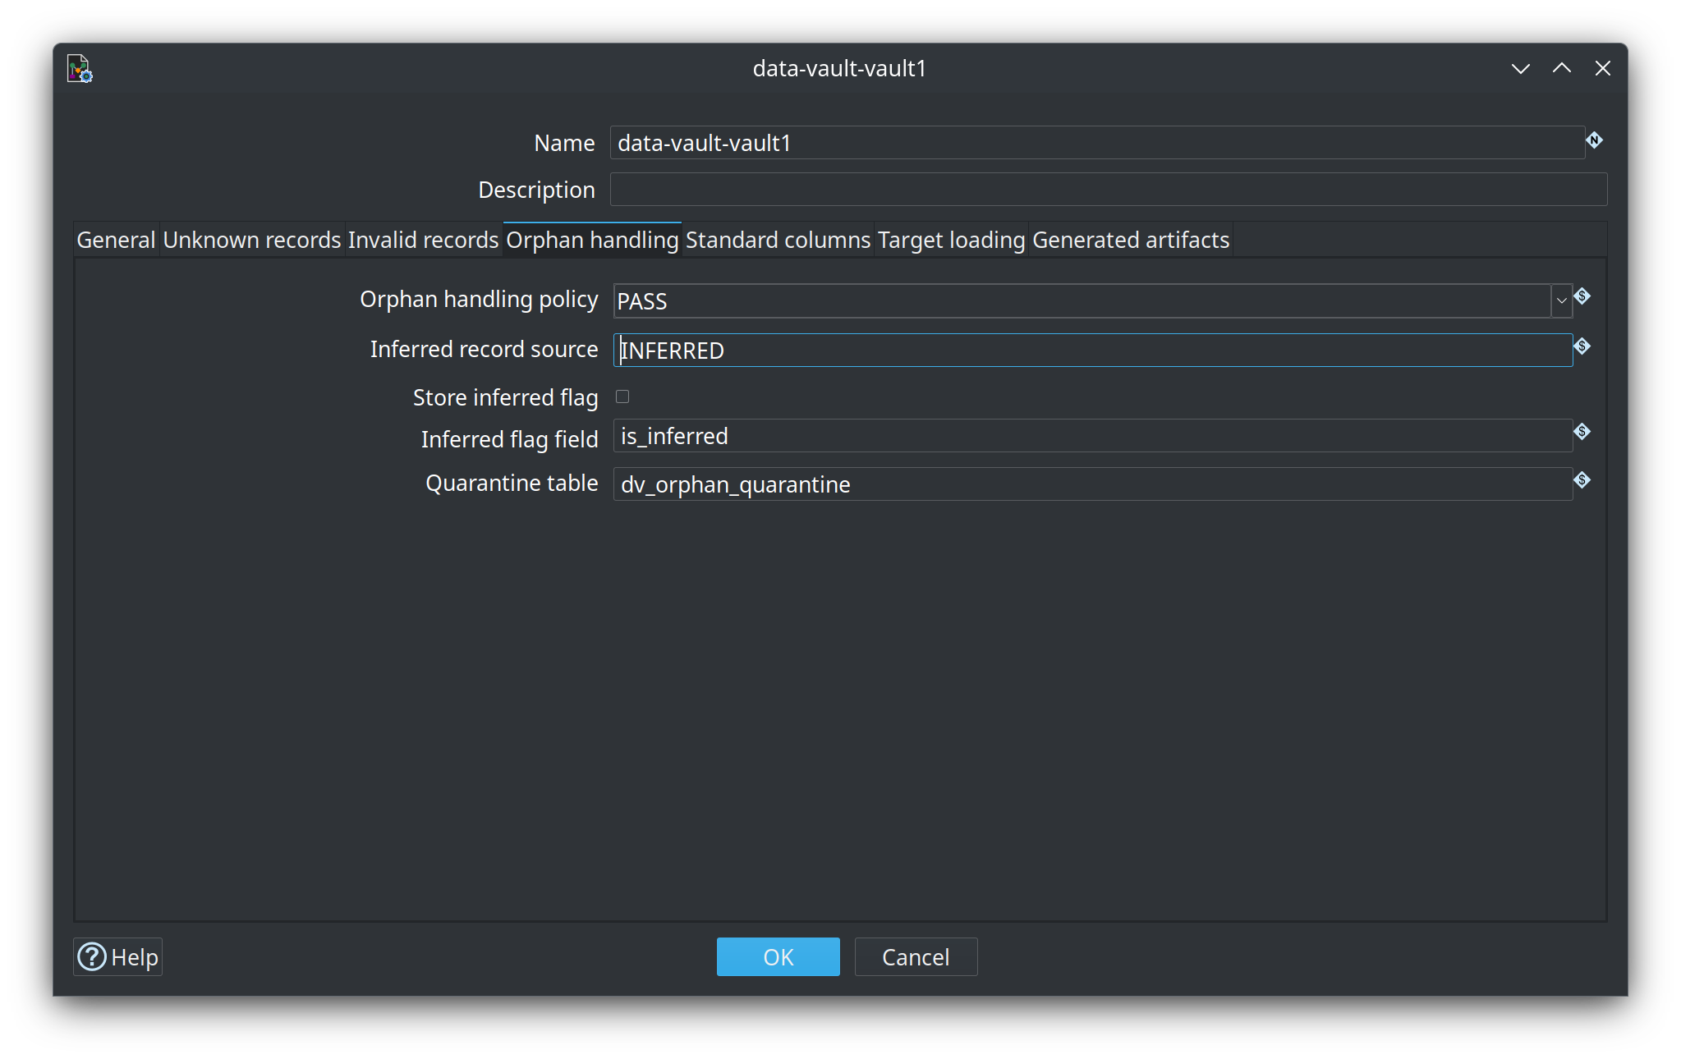Maximize the dialog with up chevron
The height and width of the screenshot is (1059, 1681).
click(x=1561, y=69)
